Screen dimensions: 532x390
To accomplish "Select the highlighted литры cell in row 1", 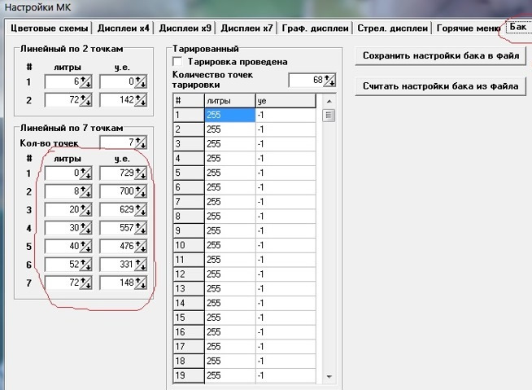I will (230, 115).
